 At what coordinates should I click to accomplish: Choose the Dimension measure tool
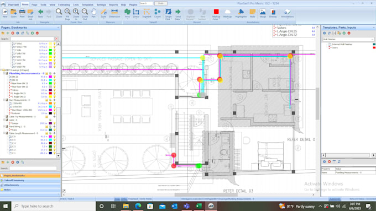pos(114,13)
